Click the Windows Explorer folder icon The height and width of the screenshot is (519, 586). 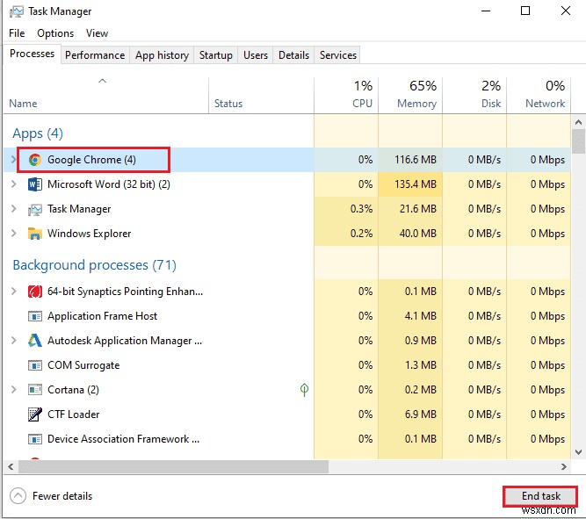coord(35,234)
